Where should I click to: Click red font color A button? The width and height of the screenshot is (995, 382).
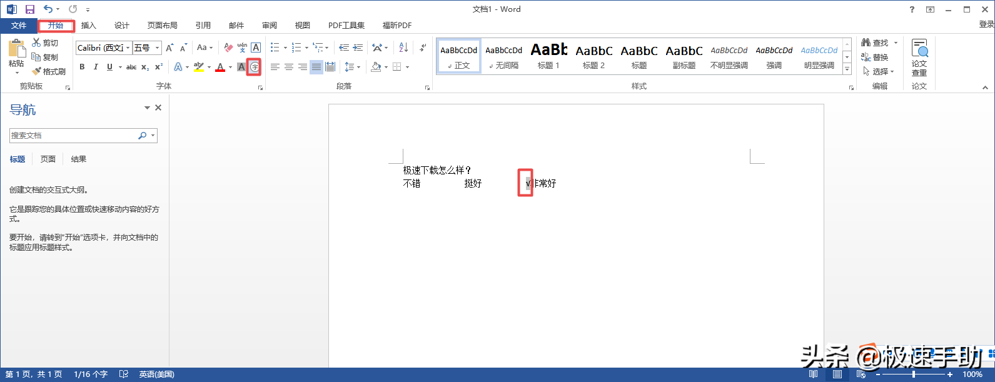coord(220,67)
